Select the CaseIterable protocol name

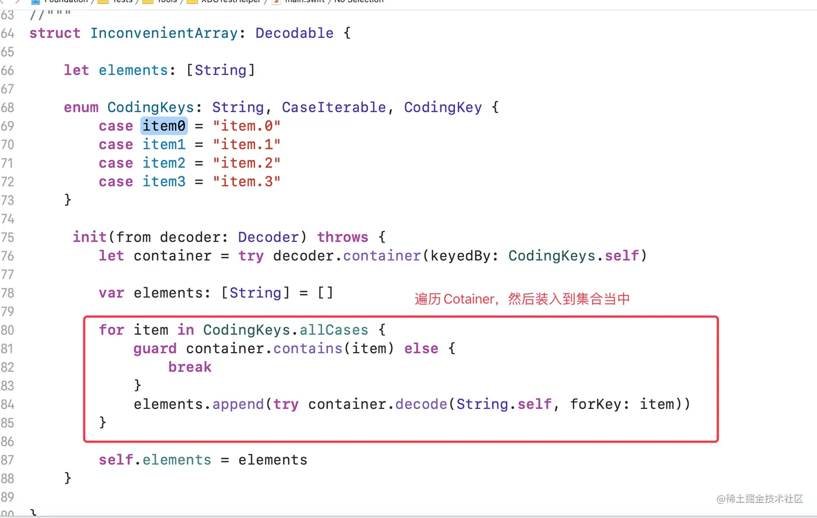coord(334,107)
